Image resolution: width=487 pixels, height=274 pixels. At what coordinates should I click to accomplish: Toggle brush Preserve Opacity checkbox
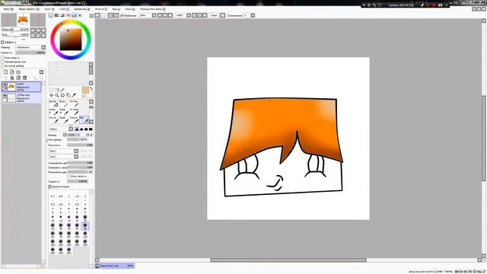coord(68,176)
